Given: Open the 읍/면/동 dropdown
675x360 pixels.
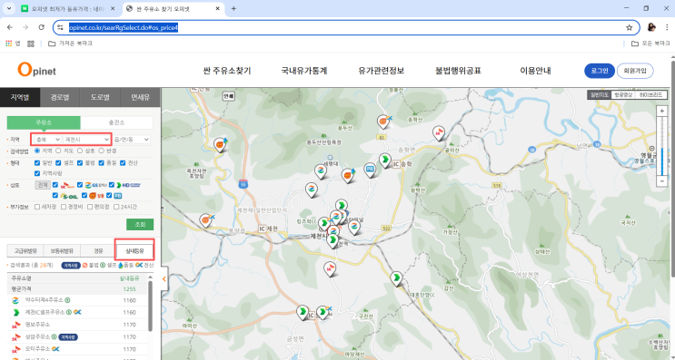Looking at the screenshot, I should tap(132, 139).
